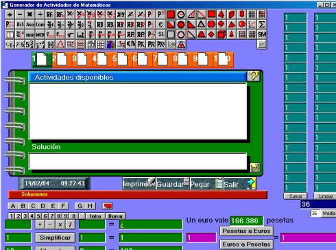Click the Guardar button
This screenshot has width=336, height=250.
(x=173, y=183)
